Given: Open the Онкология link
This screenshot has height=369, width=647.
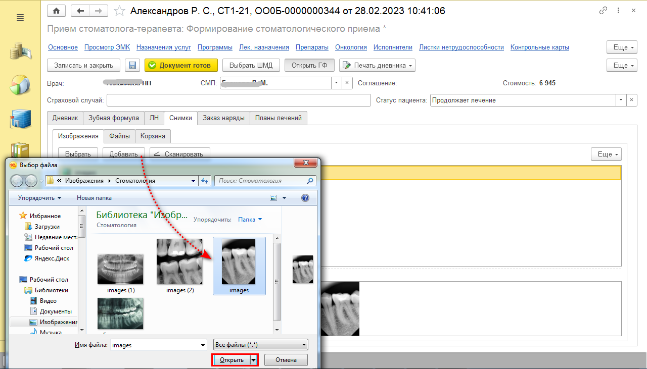Looking at the screenshot, I should click(x=351, y=47).
